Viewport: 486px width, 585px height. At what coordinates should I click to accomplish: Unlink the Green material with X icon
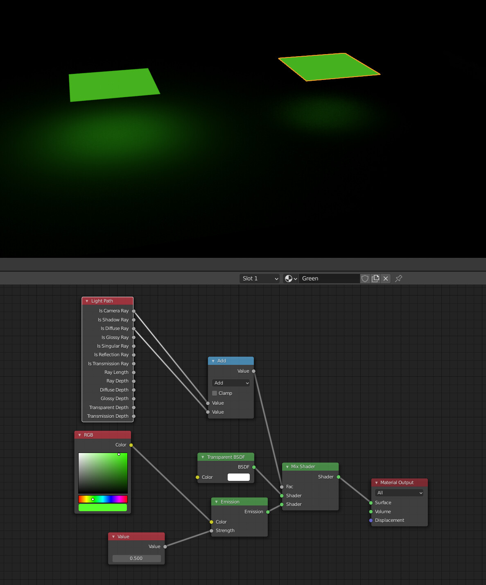pos(385,278)
